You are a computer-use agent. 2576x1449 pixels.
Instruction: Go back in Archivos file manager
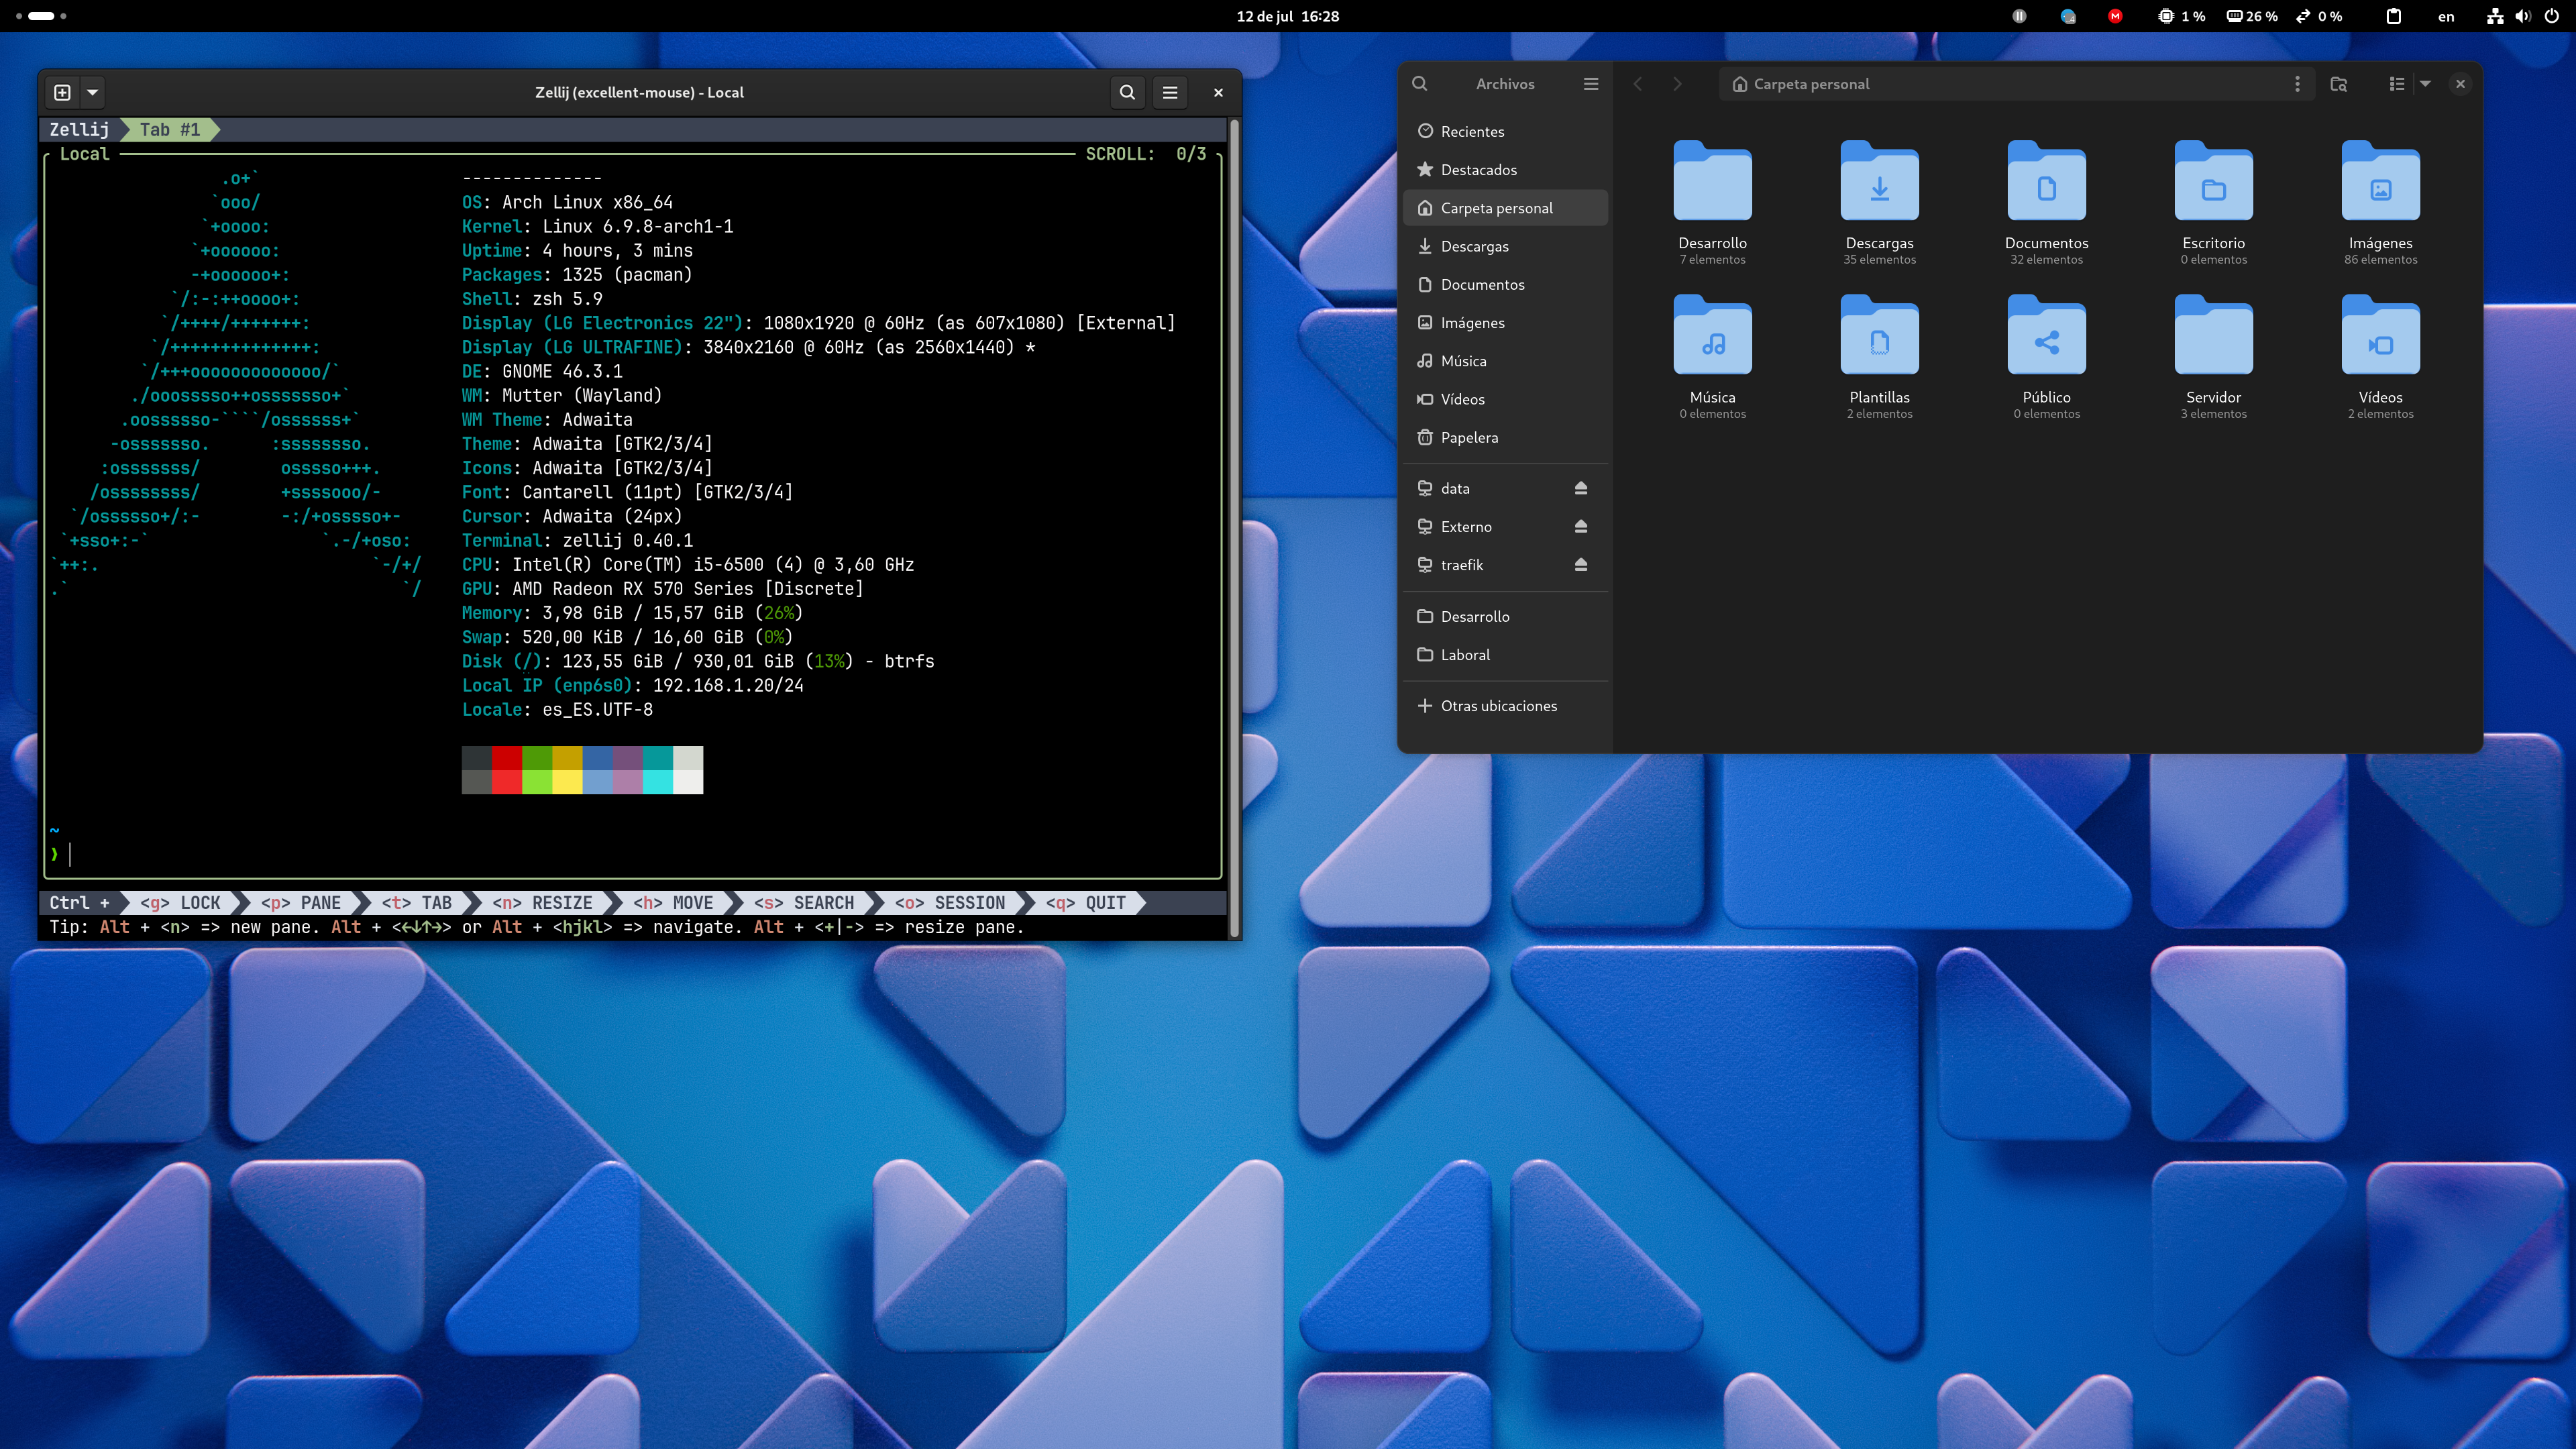(x=1638, y=84)
